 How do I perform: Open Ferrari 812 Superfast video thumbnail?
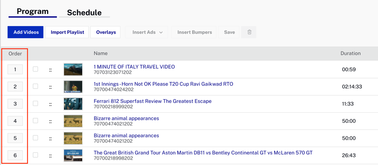(73, 104)
